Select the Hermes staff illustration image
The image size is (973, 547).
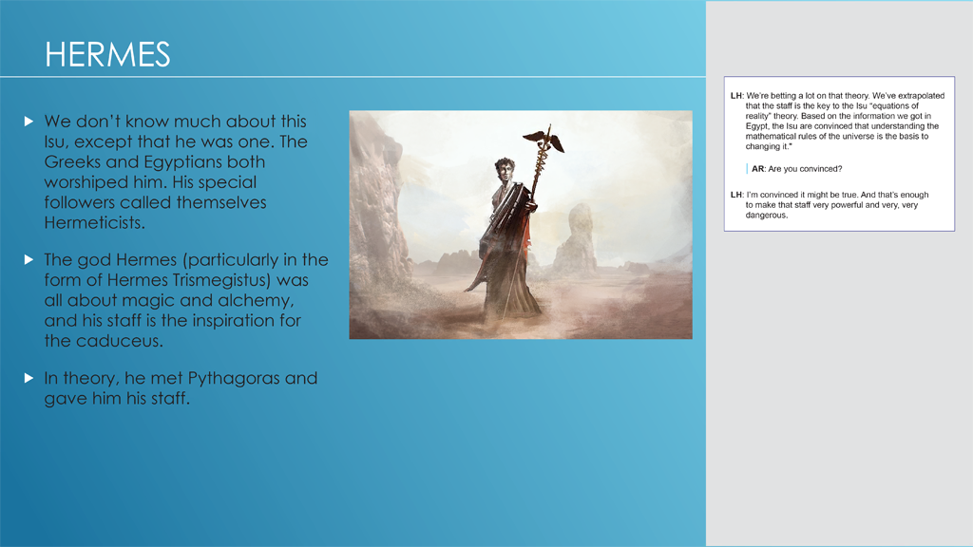pyautogui.click(x=521, y=224)
